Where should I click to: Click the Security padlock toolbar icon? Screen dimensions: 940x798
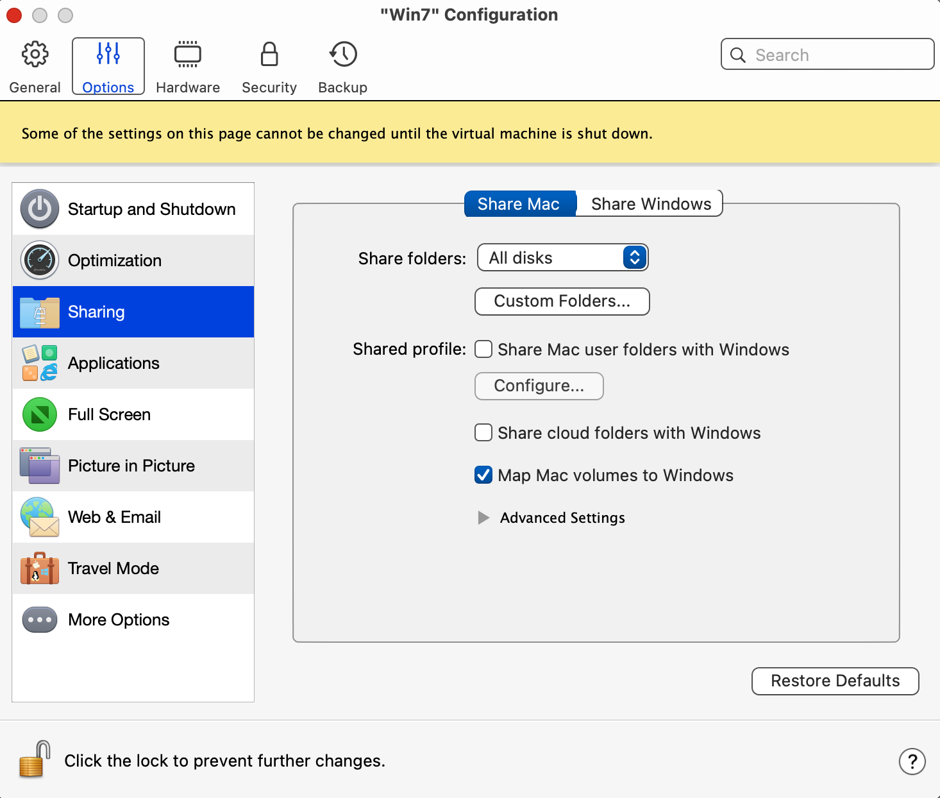click(269, 55)
